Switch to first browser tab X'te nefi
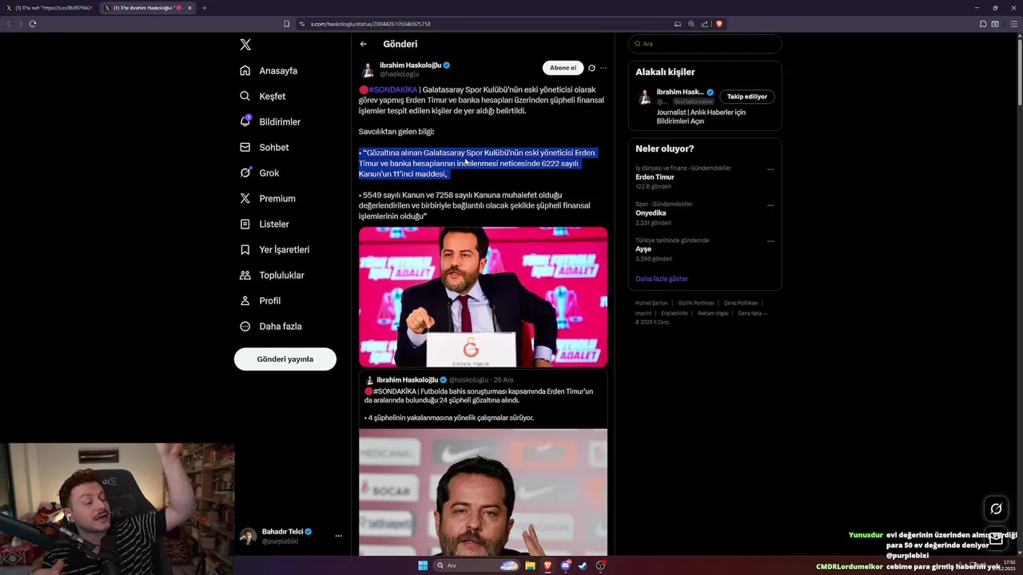 pyautogui.click(x=50, y=8)
